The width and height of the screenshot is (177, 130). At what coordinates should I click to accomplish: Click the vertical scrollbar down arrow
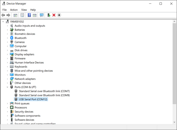point(174,122)
